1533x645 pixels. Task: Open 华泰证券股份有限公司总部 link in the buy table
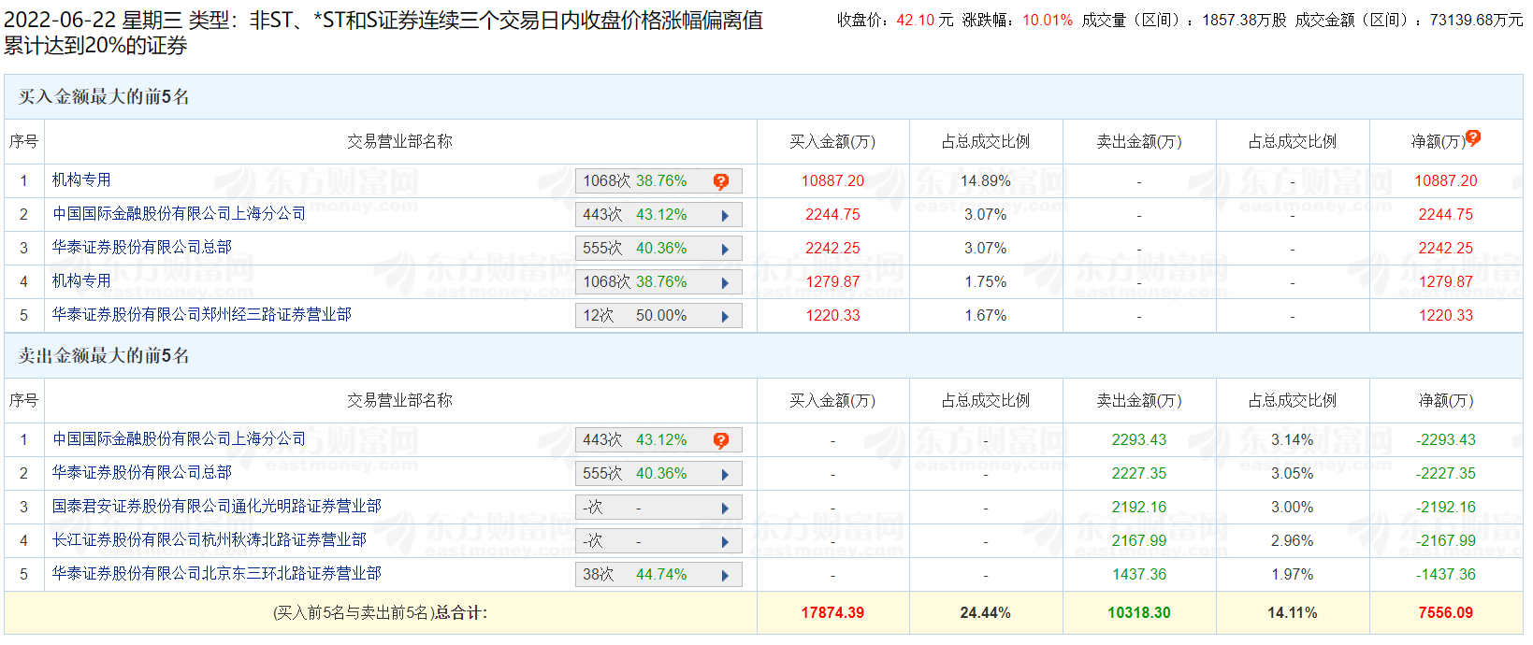(x=142, y=248)
